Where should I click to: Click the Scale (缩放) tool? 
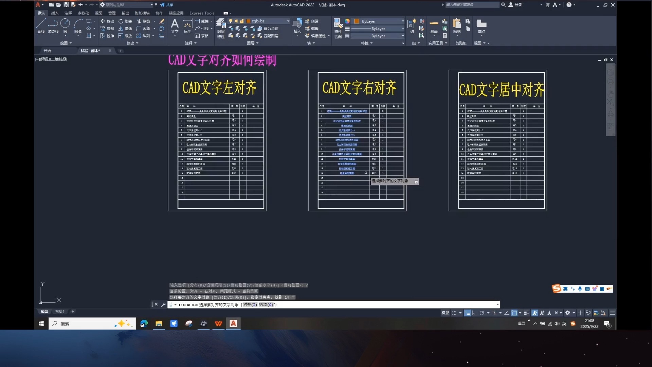(125, 36)
